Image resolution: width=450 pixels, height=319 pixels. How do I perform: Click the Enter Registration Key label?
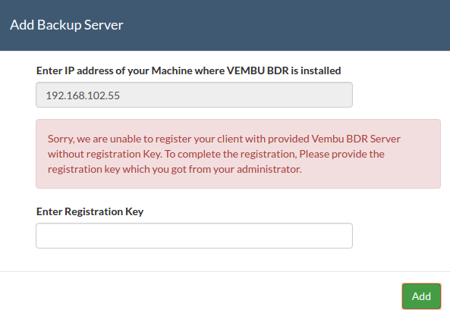[x=90, y=211]
